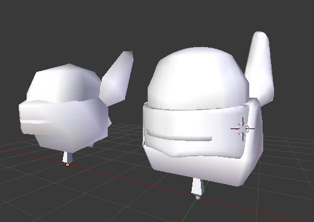
Task: Click the lower chin section of left helmet
Action: point(67,142)
